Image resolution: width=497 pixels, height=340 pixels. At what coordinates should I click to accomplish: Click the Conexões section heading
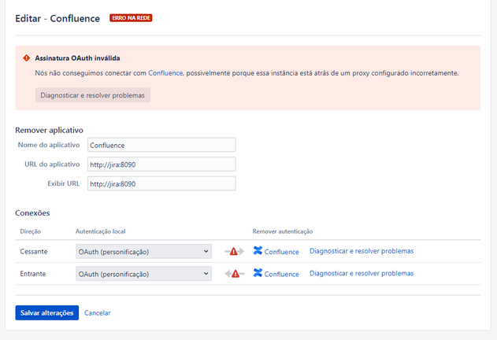coord(32,213)
